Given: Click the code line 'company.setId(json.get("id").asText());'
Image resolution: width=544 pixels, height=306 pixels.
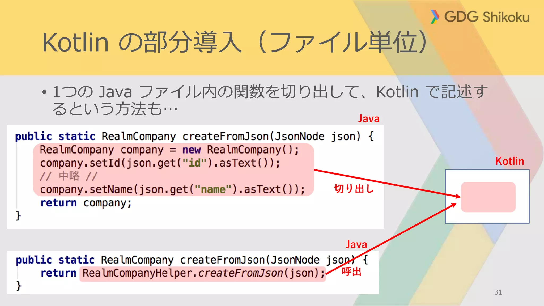Looking at the screenshot, I should tap(160, 163).
